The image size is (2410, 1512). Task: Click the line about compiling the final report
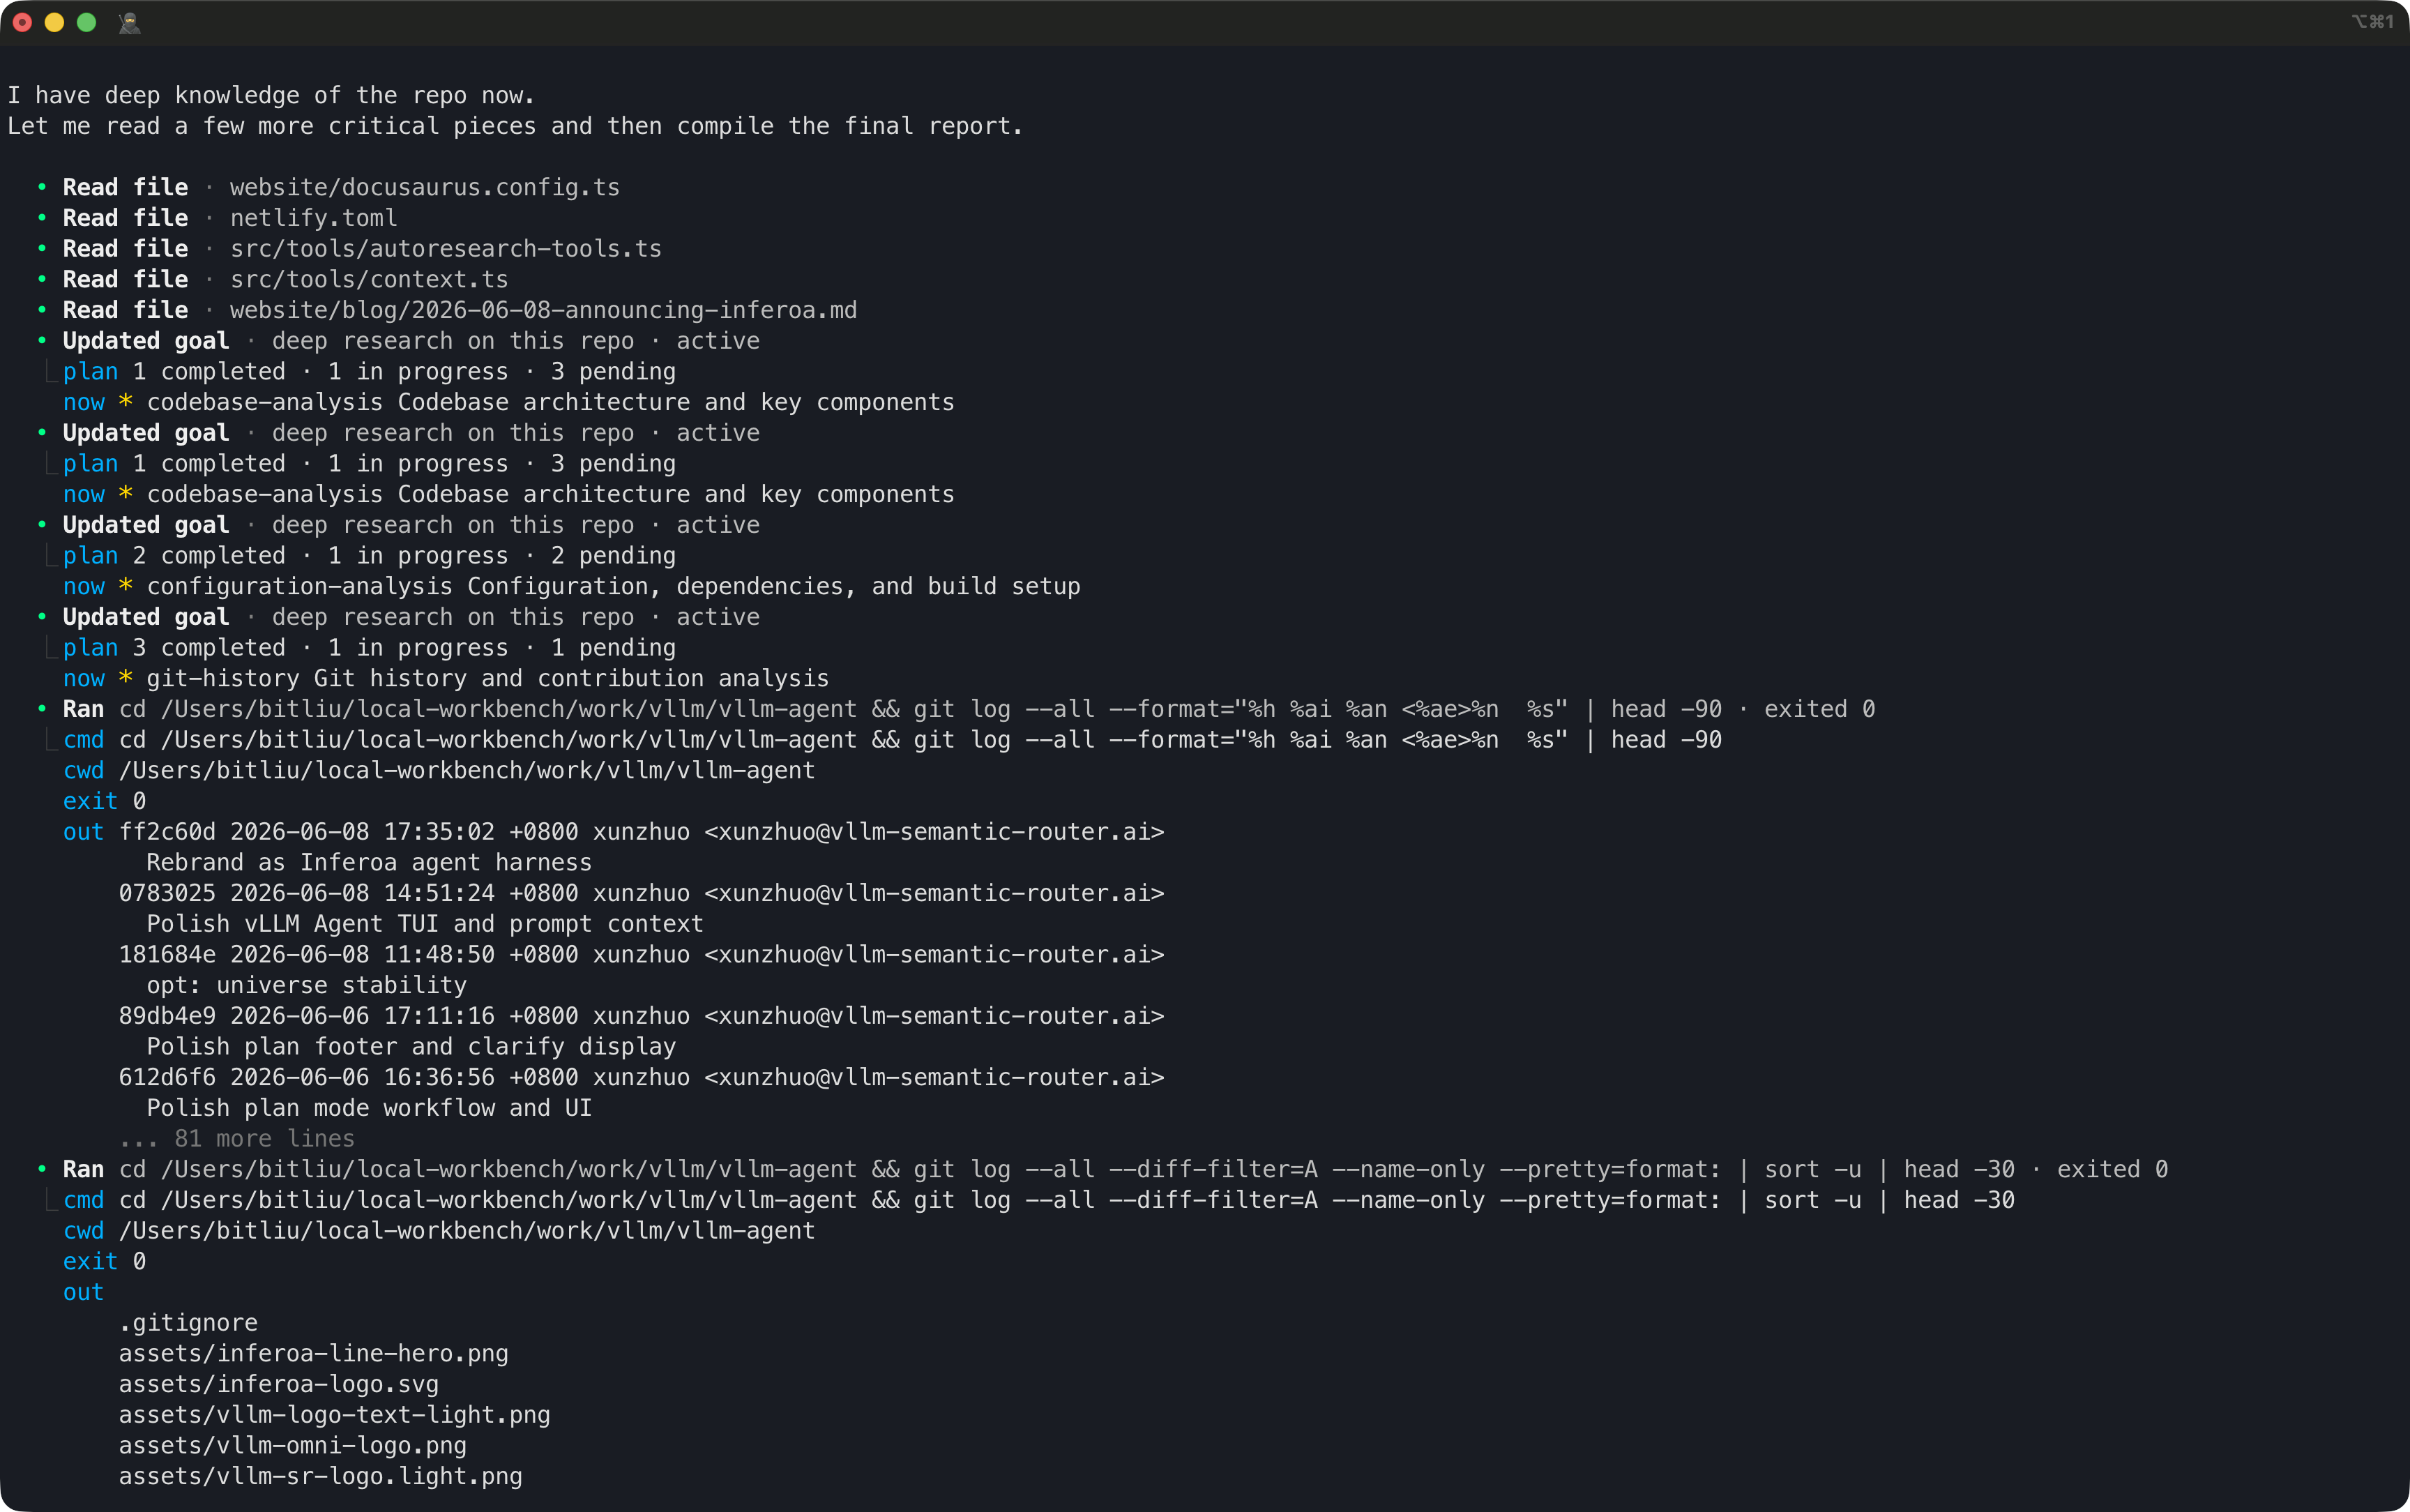[x=515, y=126]
